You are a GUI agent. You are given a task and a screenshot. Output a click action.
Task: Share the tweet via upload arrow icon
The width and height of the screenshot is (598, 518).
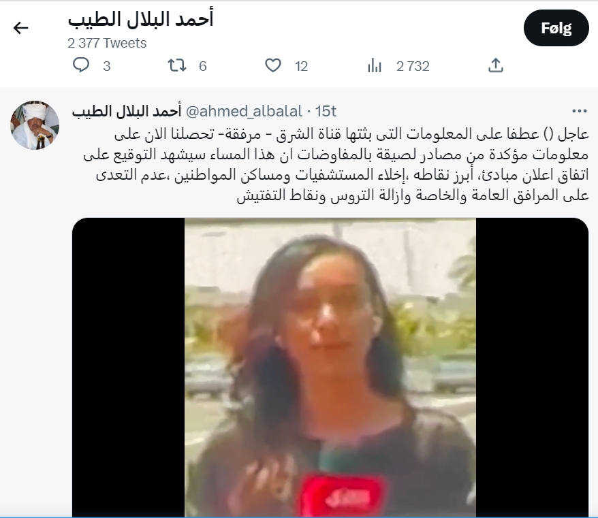[495, 65]
